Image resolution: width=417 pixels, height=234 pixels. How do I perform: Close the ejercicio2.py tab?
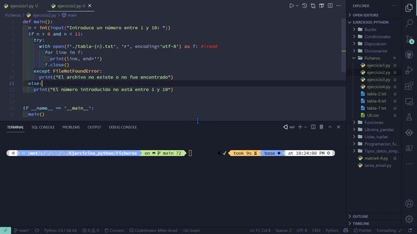(90, 6)
